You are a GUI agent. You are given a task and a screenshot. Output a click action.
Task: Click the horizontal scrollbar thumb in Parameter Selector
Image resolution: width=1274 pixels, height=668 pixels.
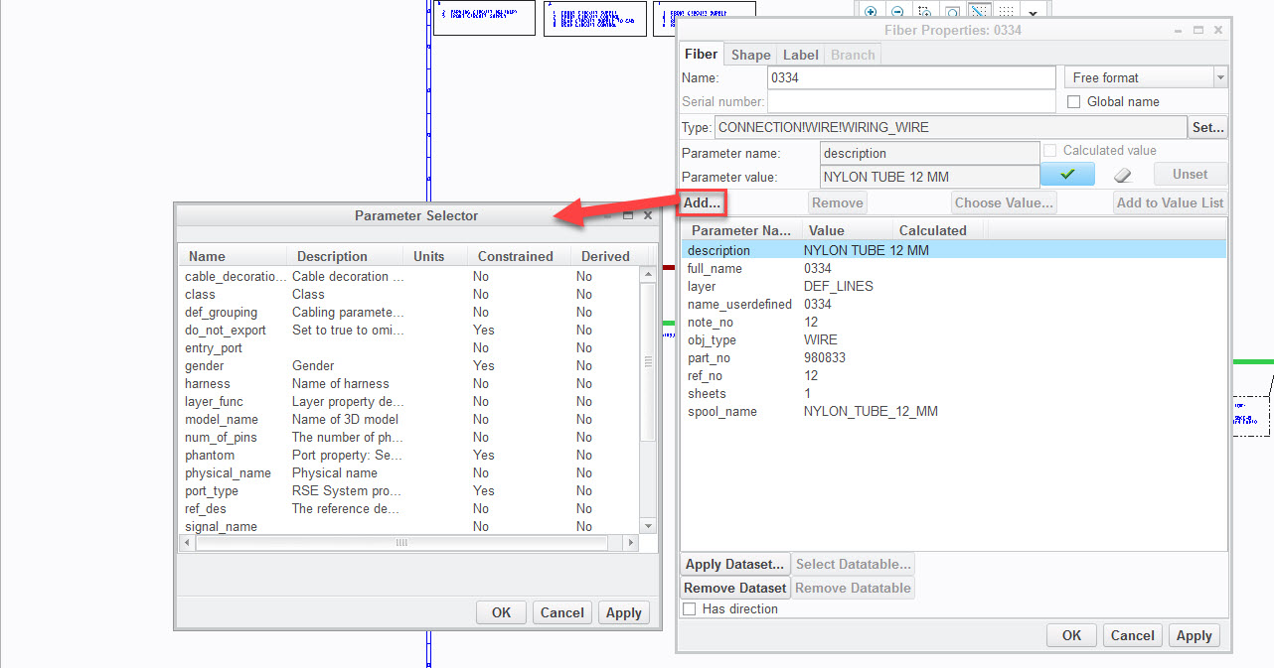[x=401, y=543]
